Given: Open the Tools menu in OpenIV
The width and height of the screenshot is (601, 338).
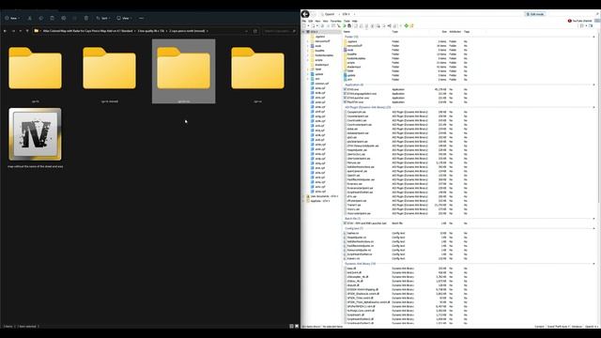Looking at the screenshot, I should pos(347,21).
